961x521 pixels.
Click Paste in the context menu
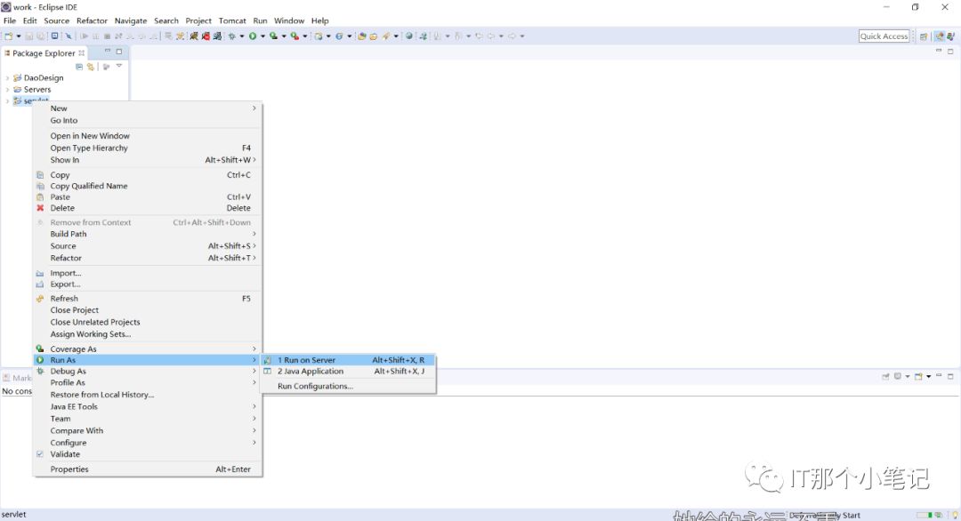(147, 197)
